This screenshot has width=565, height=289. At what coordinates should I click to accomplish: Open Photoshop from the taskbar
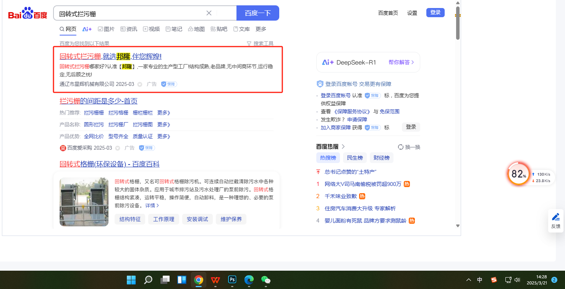[x=232, y=280]
